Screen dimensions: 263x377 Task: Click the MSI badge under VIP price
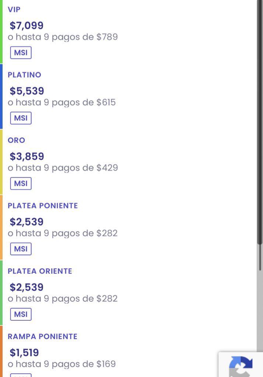click(21, 53)
